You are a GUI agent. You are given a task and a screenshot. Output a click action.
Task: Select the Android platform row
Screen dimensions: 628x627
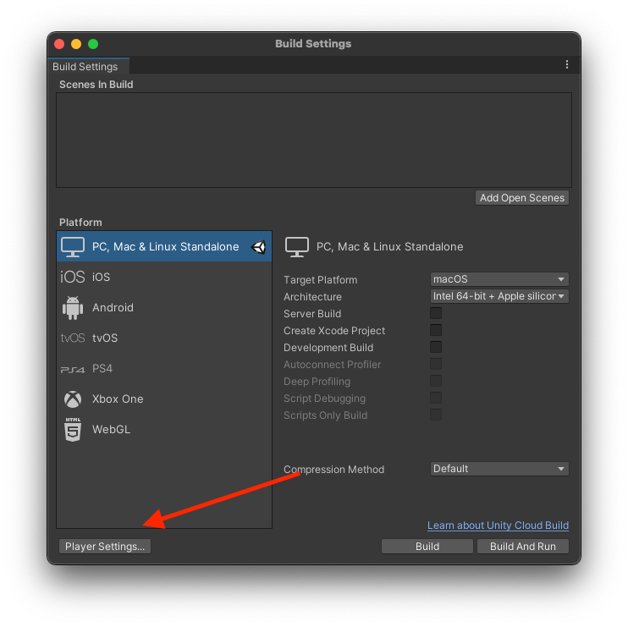click(x=164, y=307)
